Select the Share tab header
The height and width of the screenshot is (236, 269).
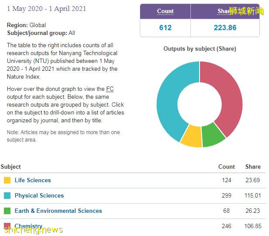[x=224, y=11]
